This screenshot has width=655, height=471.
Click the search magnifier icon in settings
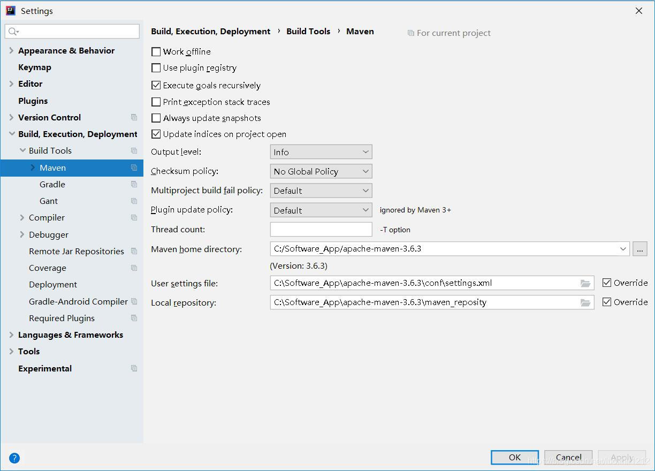13,32
